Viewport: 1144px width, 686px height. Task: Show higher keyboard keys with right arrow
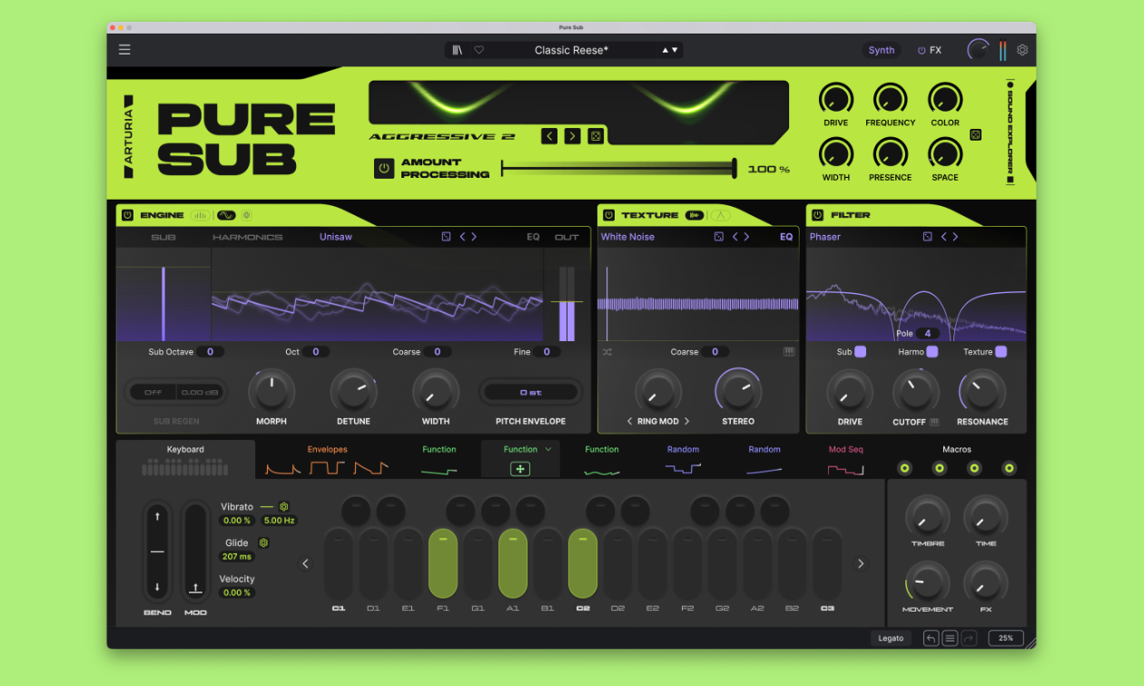[x=861, y=563]
